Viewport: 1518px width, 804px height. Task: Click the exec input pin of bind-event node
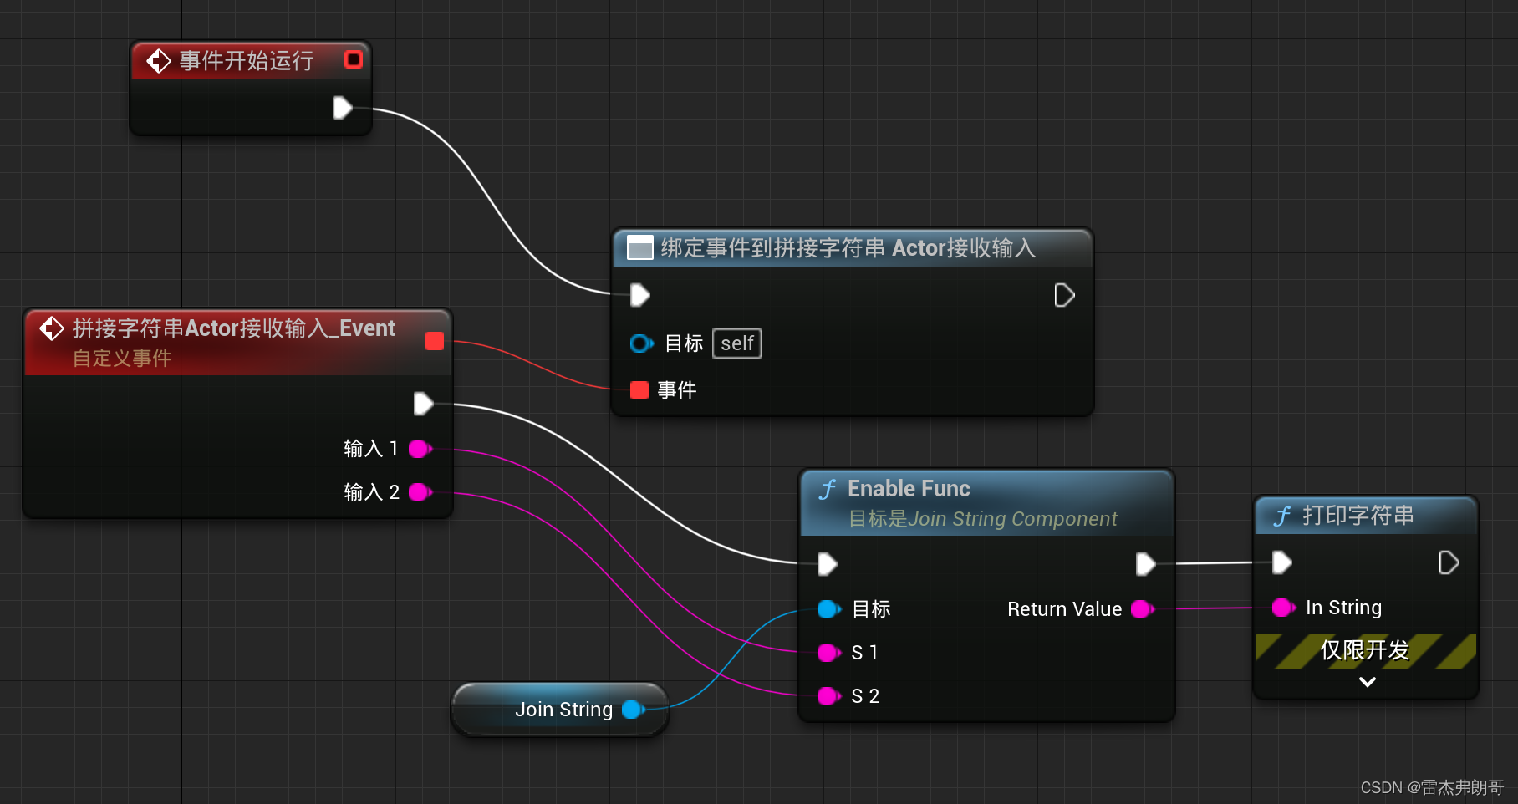pyautogui.click(x=640, y=295)
